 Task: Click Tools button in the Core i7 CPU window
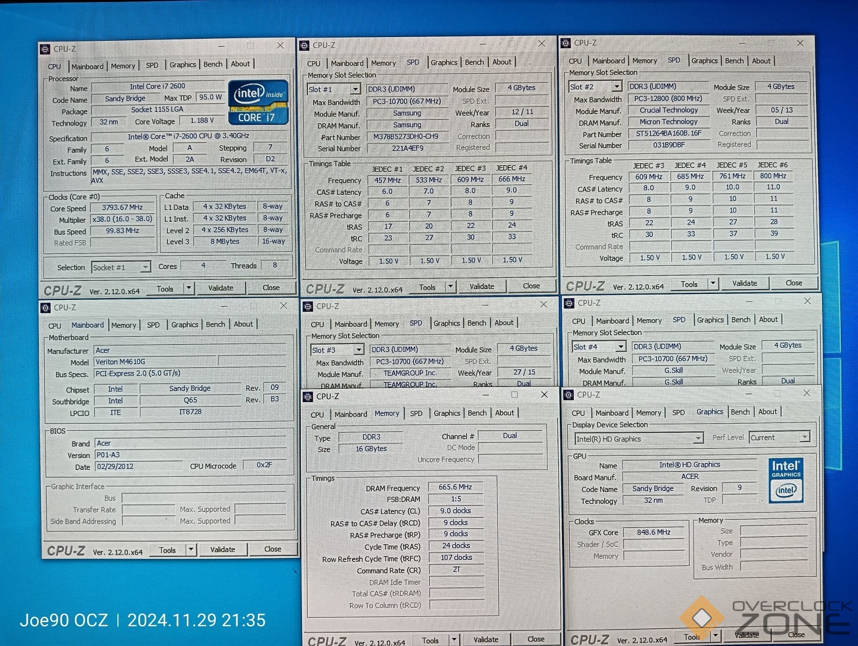(x=165, y=289)
